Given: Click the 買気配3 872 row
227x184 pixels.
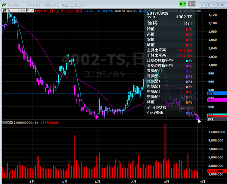Looking at the screenshot, I should [170, 71].
